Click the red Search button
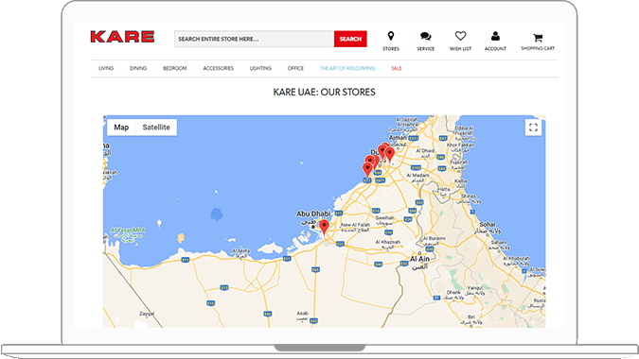 350,39
